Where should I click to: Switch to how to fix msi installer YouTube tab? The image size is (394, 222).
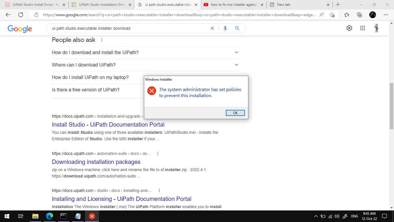pos(234,5)
